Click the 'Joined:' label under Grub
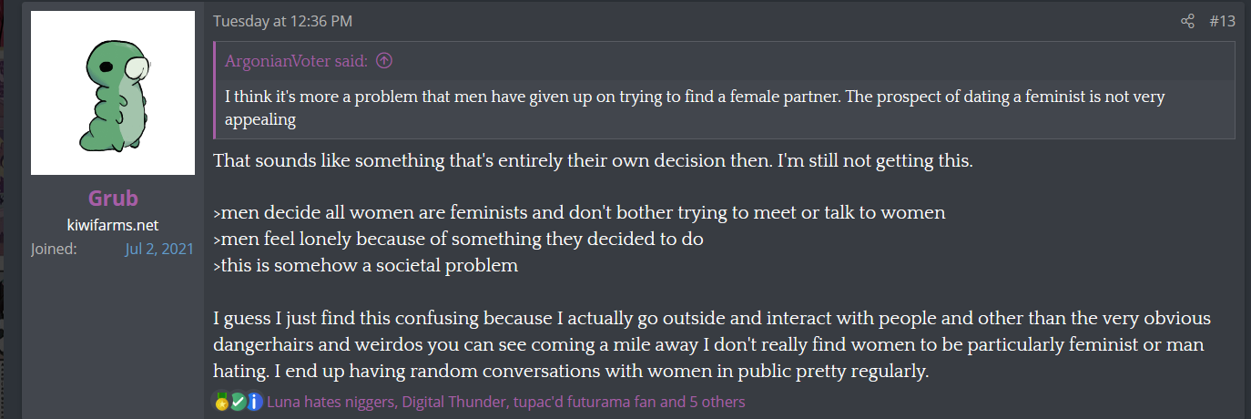The image size is (1251, 419). coord(54,249)
